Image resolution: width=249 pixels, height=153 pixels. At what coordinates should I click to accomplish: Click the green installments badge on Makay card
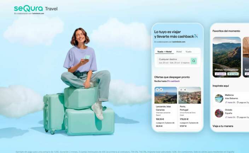coord(233,74)
